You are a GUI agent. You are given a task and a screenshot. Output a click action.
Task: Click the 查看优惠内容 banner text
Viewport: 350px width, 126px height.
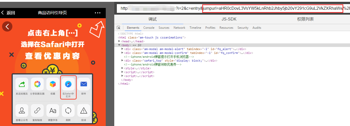pos(53,56)
